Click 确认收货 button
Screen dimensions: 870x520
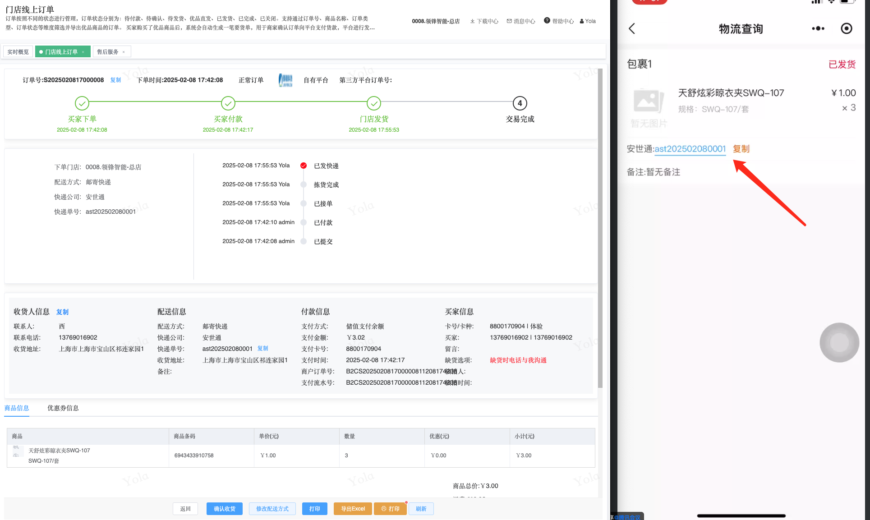(225, 509)
